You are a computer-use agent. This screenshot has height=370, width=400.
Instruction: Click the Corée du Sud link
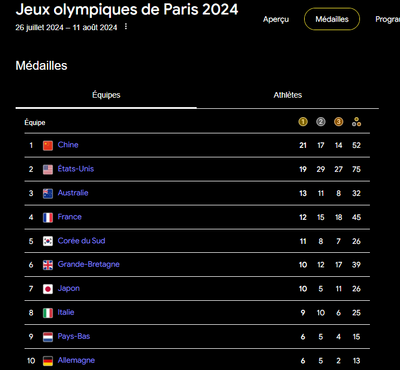[x=81, y=241]
